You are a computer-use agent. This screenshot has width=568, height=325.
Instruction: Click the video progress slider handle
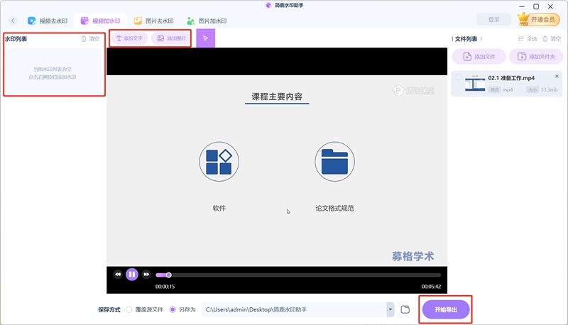coord(169,275)
